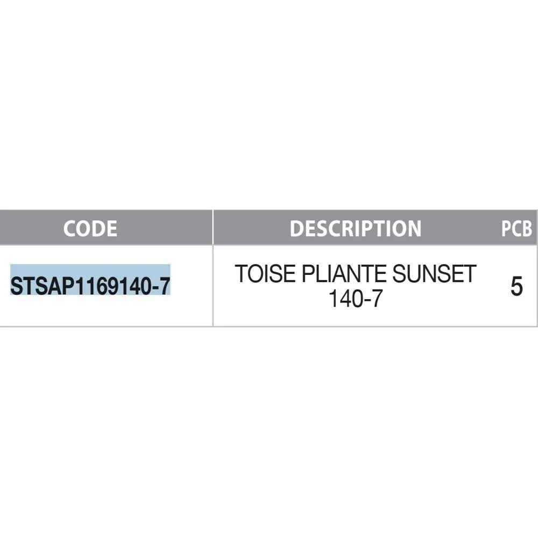Screen dimensions: 538x538
Task: Click 140-7 on the description's second line
Action: 355,299
